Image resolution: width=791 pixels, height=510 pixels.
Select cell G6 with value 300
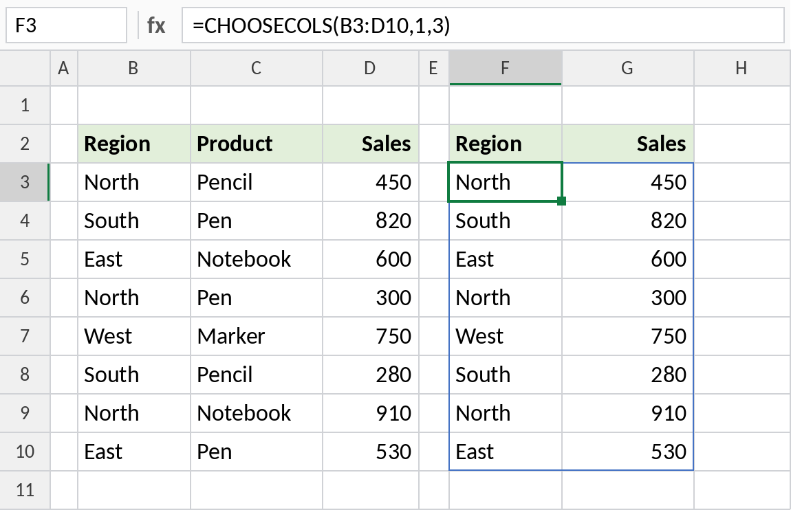(627, 298)
